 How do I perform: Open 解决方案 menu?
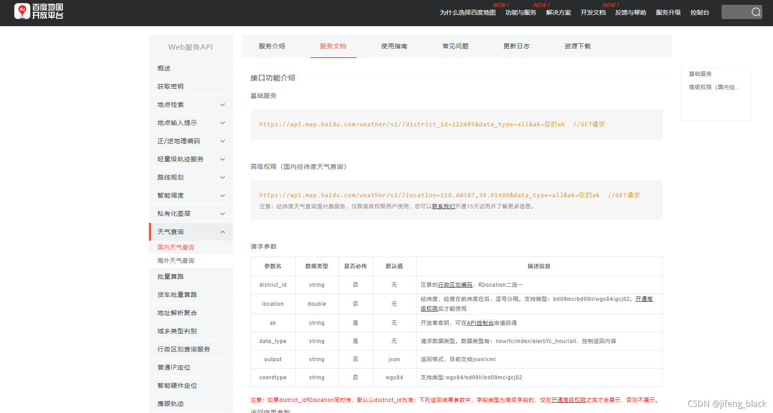(558, 12)
